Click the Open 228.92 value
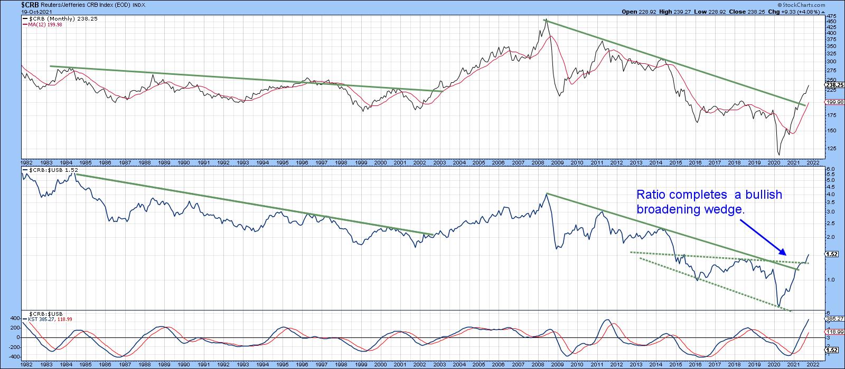The width and height of the screenshot is (845, 369). [639, 12]
